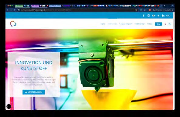
Task: Click the blue Blog button
Action: pos(158,24)
